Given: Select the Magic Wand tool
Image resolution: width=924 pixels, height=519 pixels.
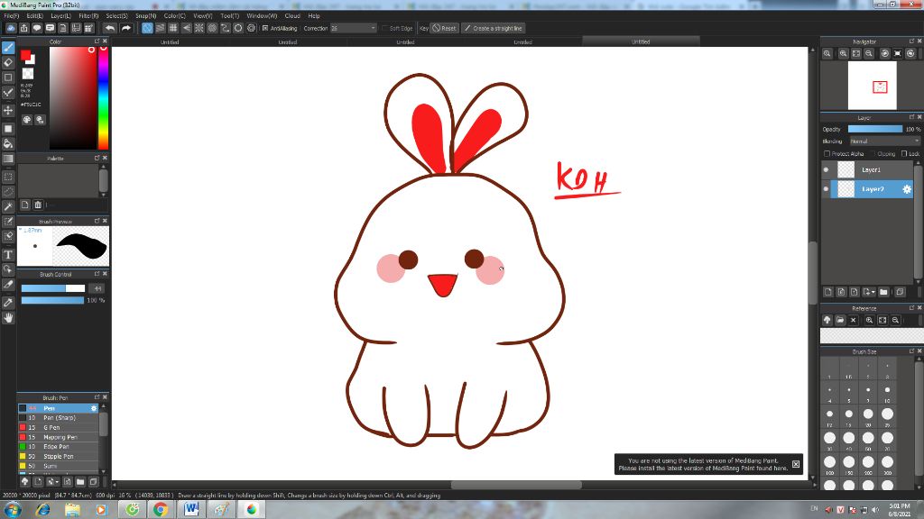Looking at the screenshot, I should coord(8,206).
